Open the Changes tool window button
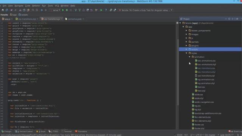Image resolution: width=242 pixels, height=136 pixels. click(x=6, y=131)
